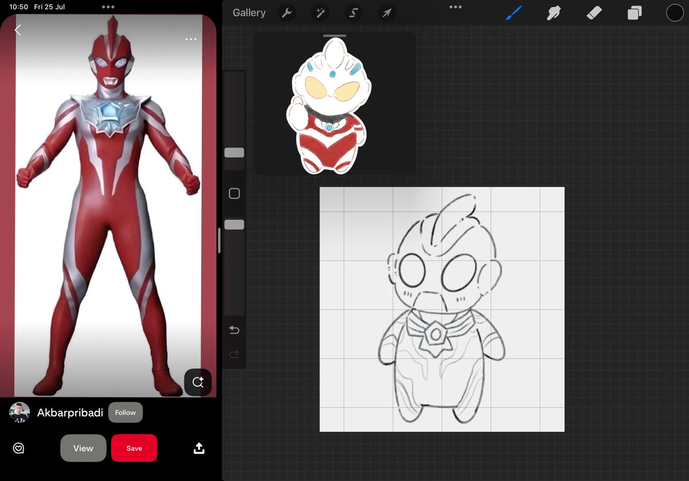Adjust the brush opacity slider handle
Screen dimensions: 689x481
[x=234, y=224]
